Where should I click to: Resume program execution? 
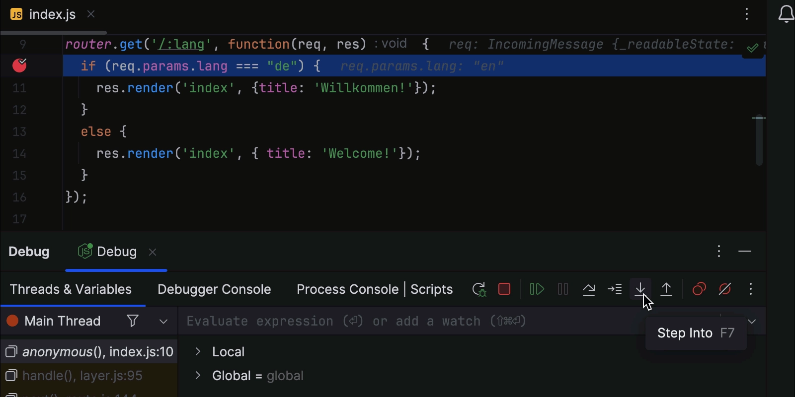[537, 289]
